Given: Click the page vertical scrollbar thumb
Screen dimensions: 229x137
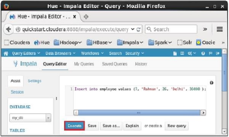Looking at the screenshot, I should [224, 73].
